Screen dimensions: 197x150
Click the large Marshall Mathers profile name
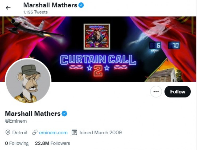pyautogui.click(x=33, y=114)
